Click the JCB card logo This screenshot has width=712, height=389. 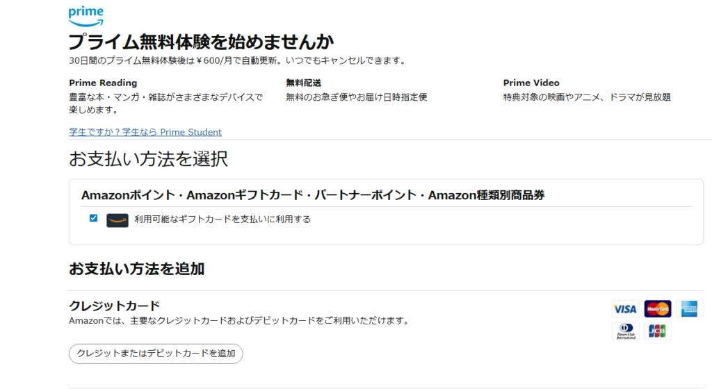[657, 331]
